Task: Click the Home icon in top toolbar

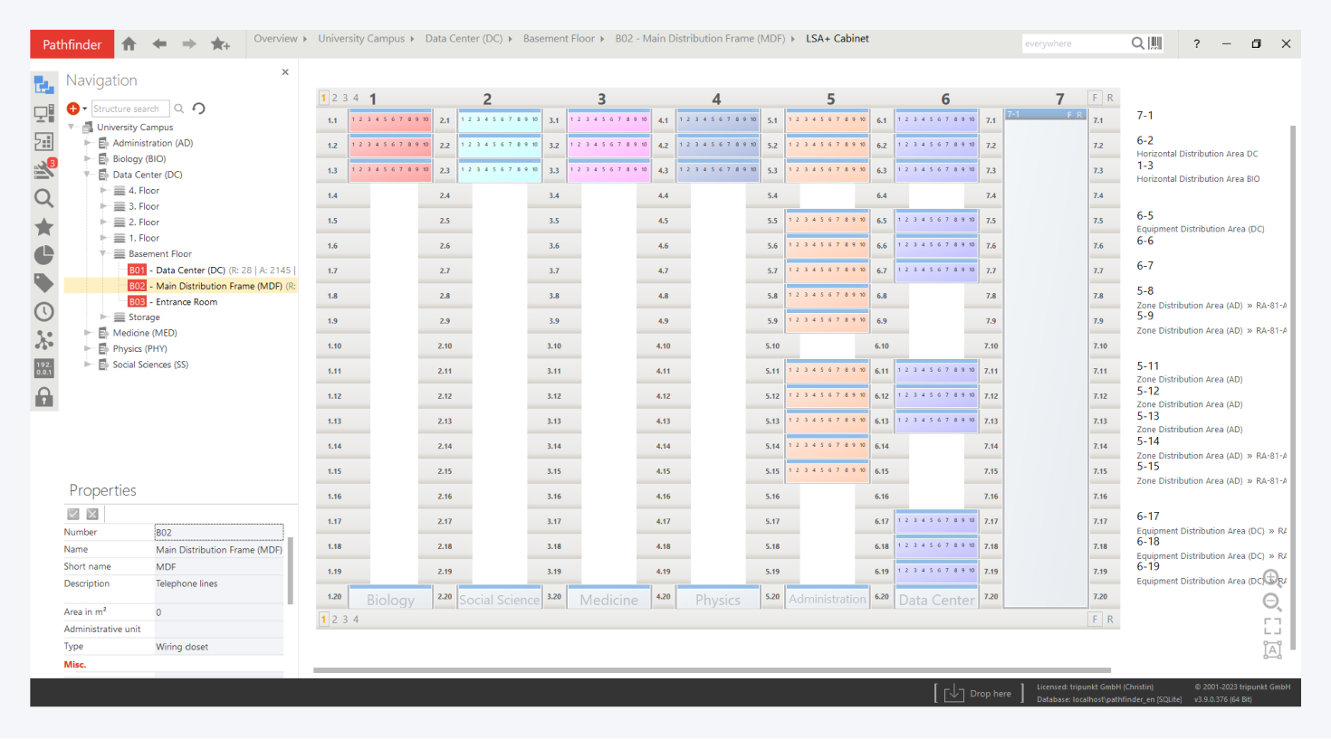Action: [x=129, y=43]
